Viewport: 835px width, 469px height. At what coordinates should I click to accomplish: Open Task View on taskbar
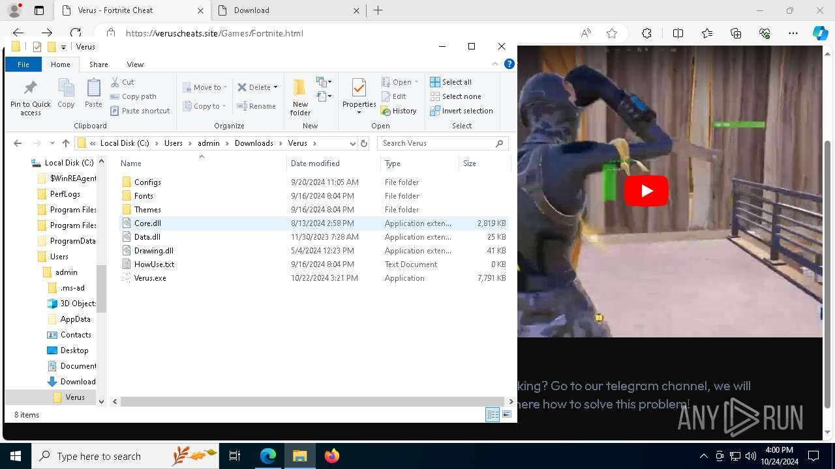click(235, 456)
